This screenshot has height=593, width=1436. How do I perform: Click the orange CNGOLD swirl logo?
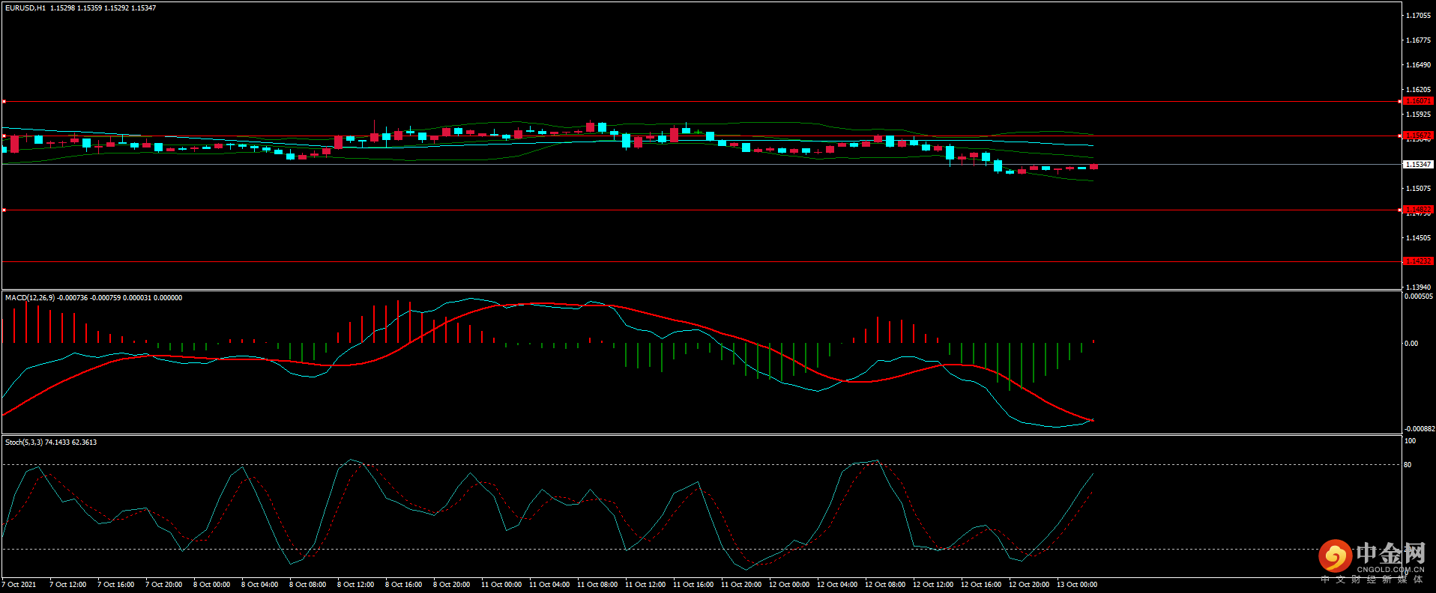pyautogui.click(x=1335, y=556)
